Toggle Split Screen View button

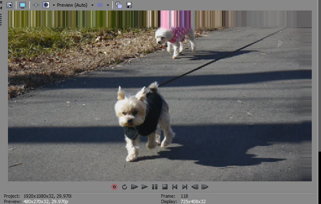[46, 5]
